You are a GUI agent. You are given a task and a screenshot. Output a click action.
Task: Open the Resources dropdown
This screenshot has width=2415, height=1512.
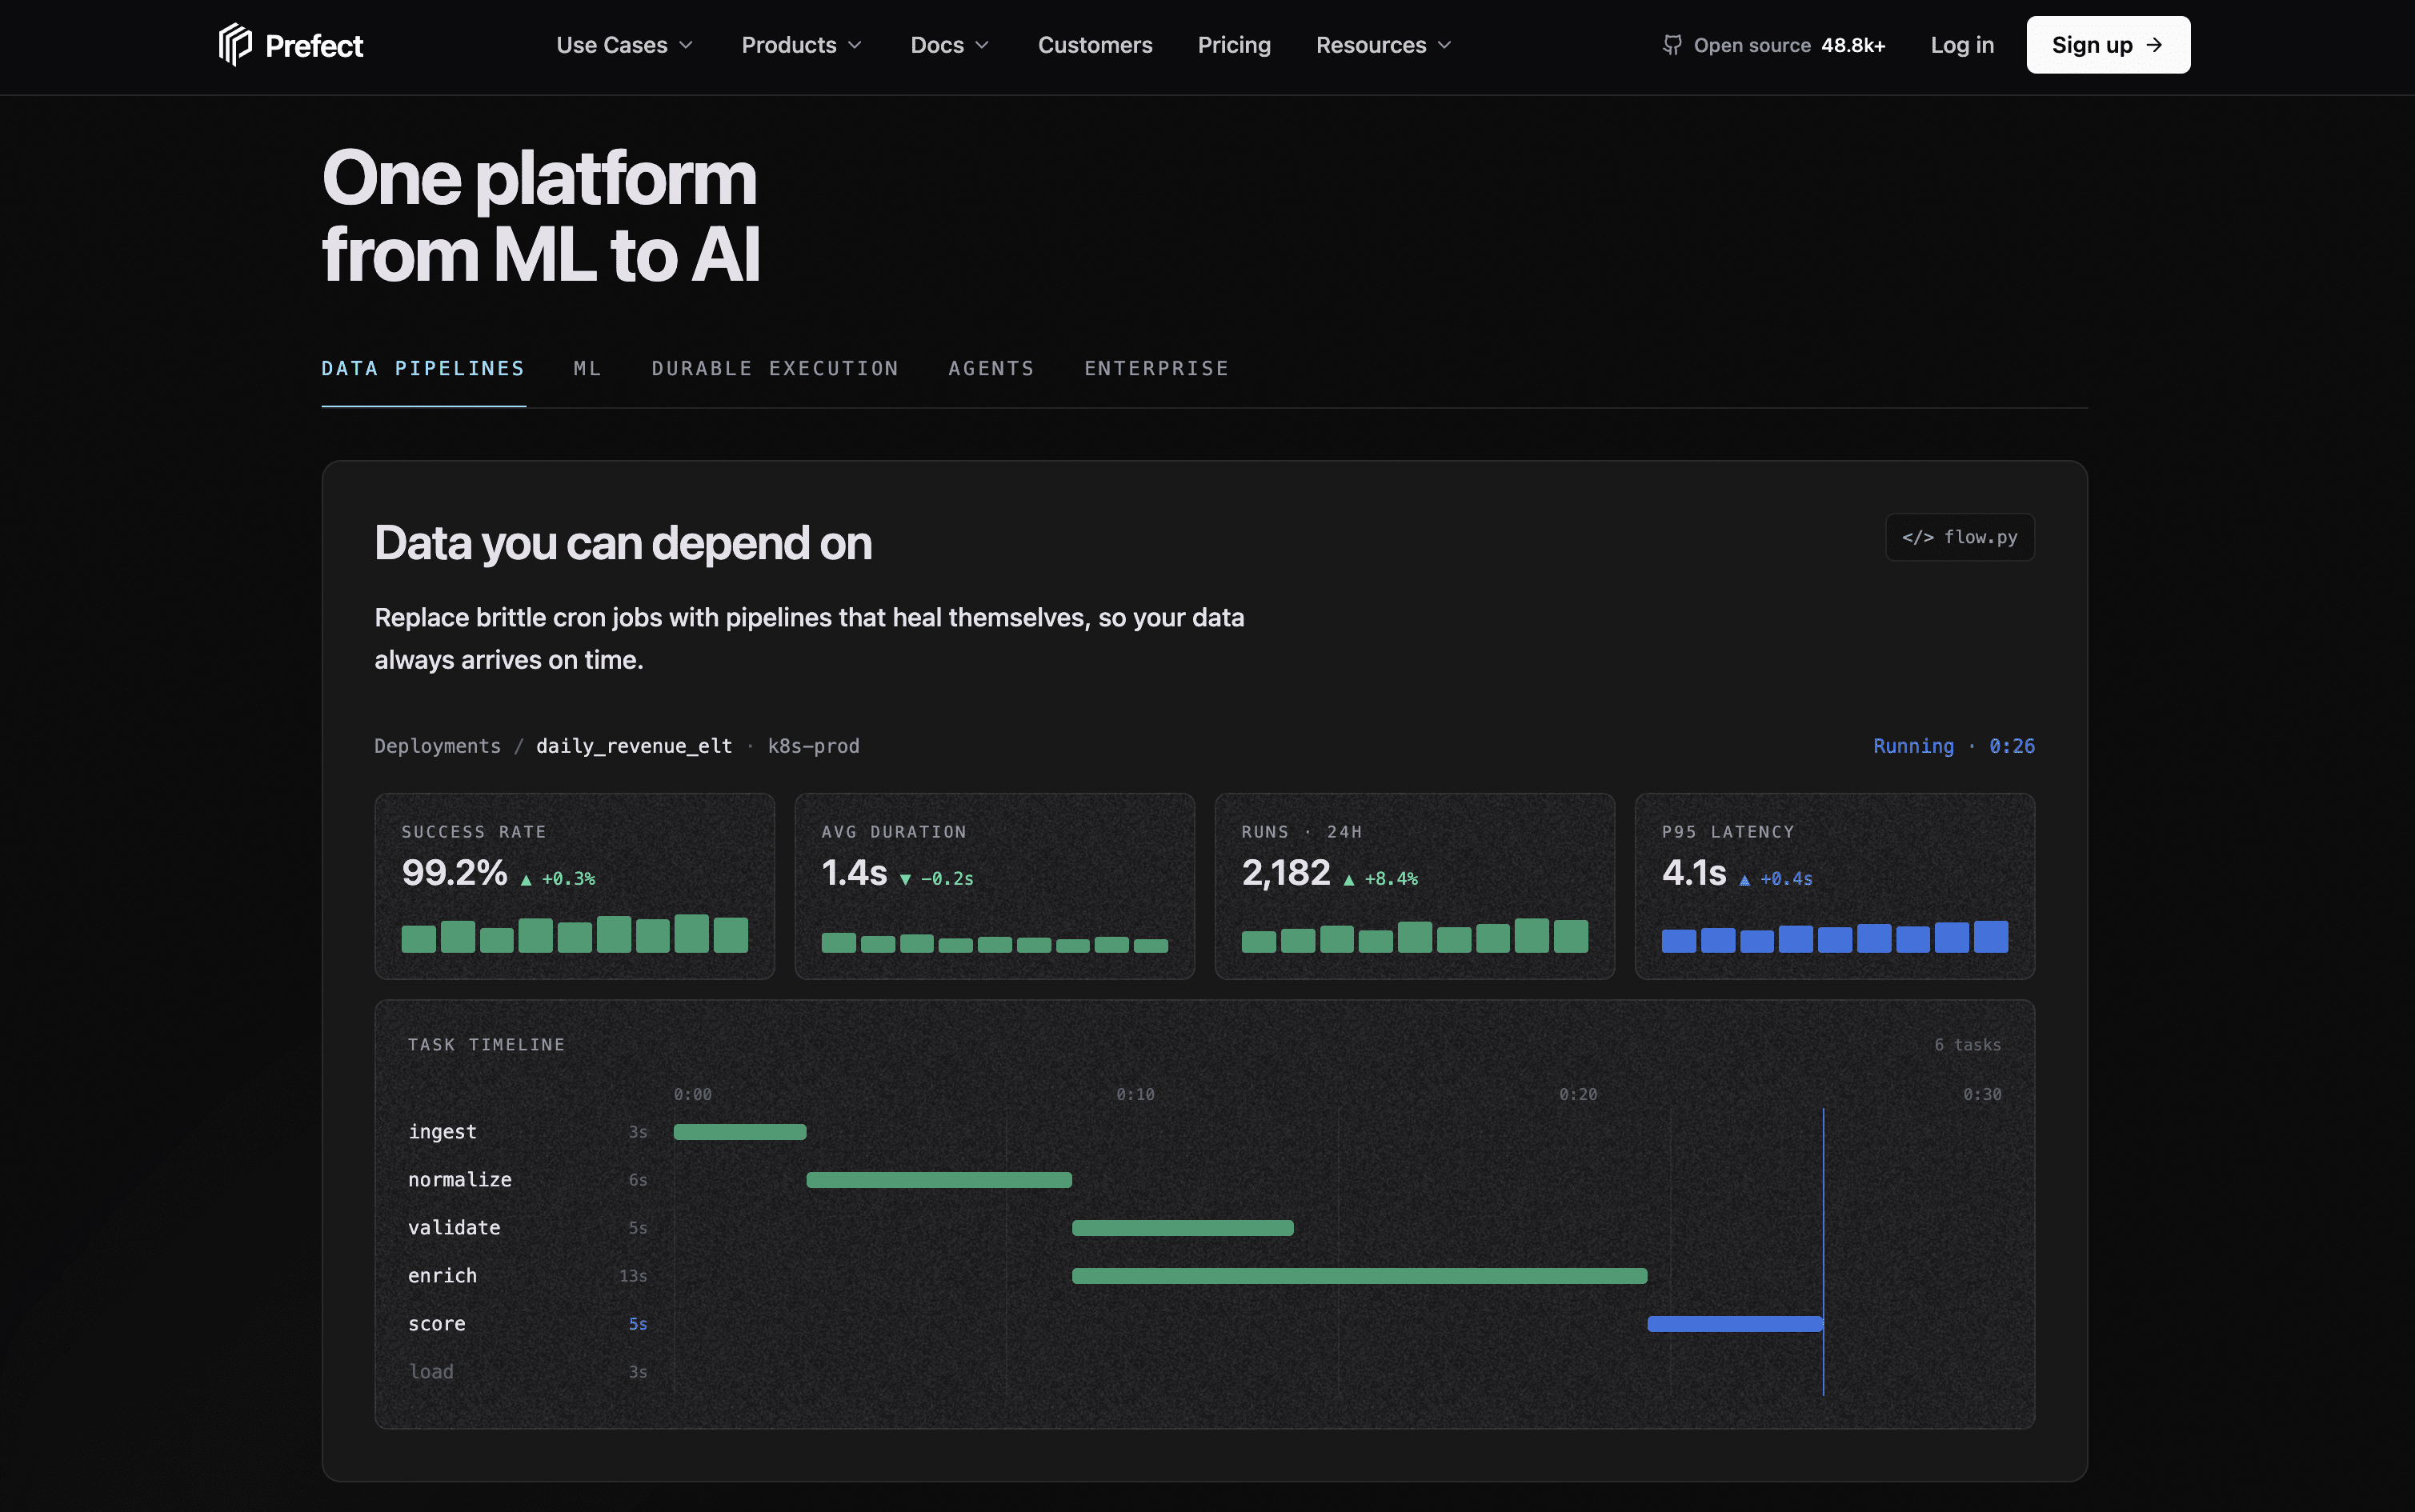(1383, 45)
